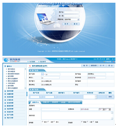Screen dimensions: 116x127
Task: Click the 联系电话 phone field
Action: coord(97,78)
